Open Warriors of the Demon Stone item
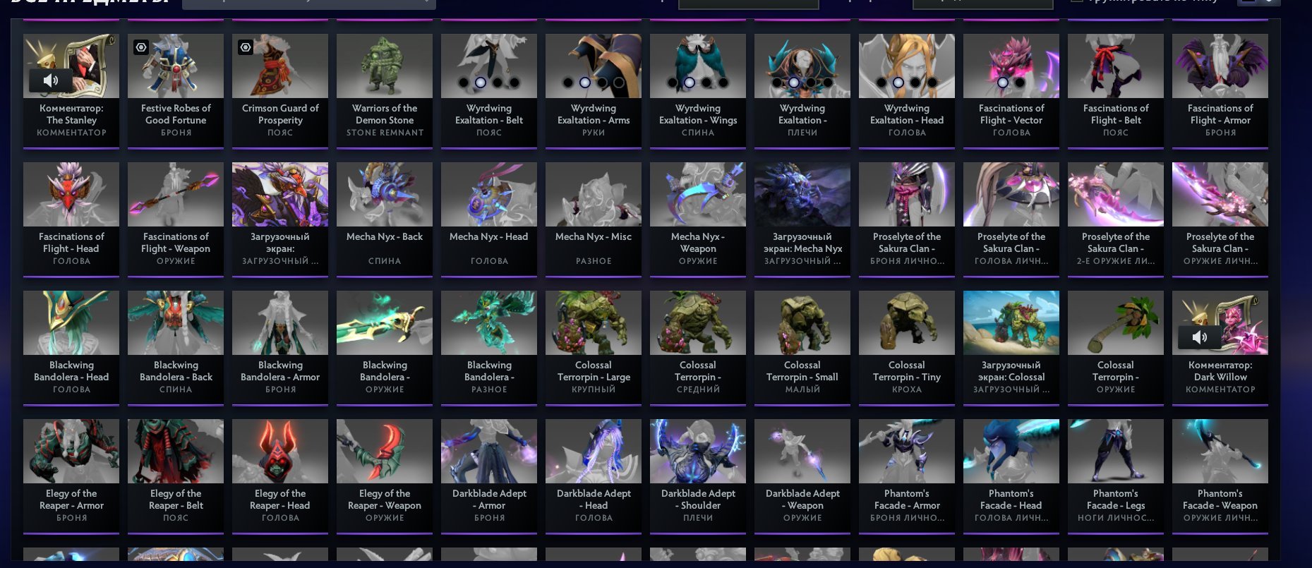The height and width of the screenshot is (568, 1312). (x=385, y=91)
